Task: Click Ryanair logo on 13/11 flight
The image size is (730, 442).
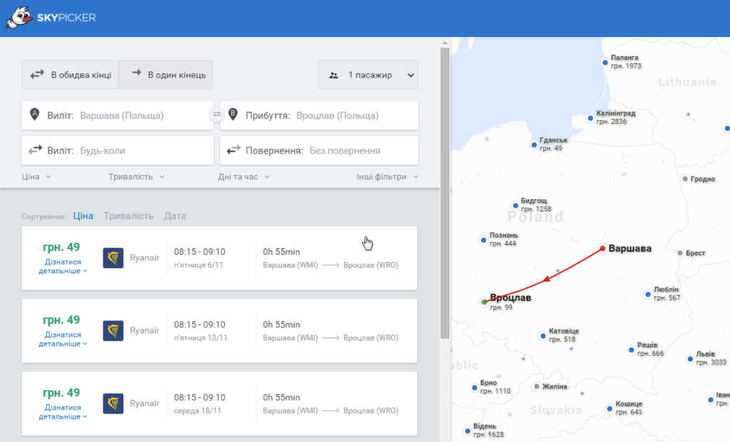Action: pyautogui.click(x=113, y=331)
